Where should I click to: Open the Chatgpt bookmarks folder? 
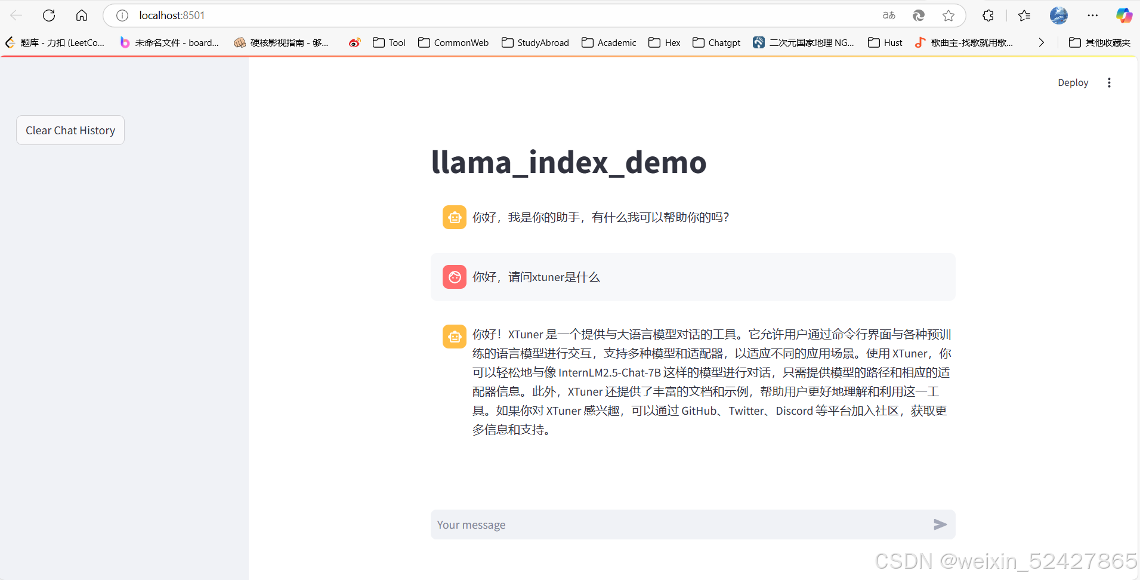point(716,42)
